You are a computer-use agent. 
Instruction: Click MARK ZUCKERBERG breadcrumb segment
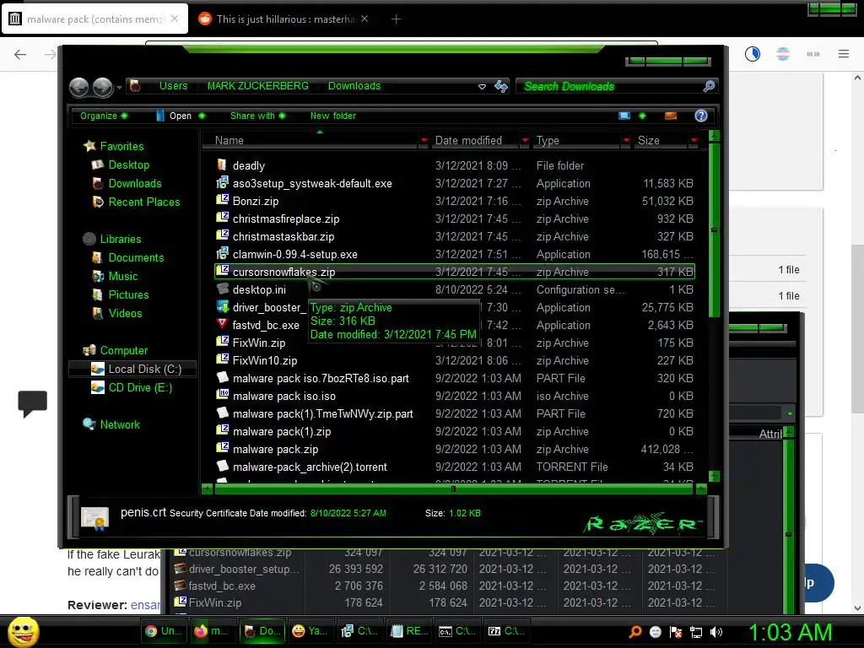(257, 86)
